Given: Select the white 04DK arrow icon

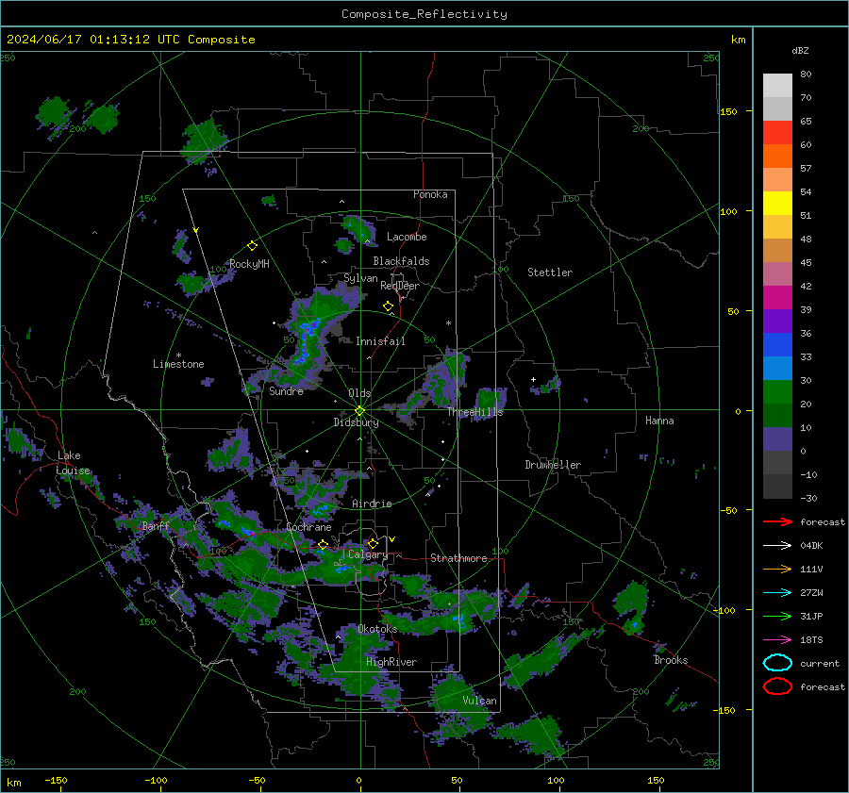Looking at the screenshot, I should pos(777,546).
